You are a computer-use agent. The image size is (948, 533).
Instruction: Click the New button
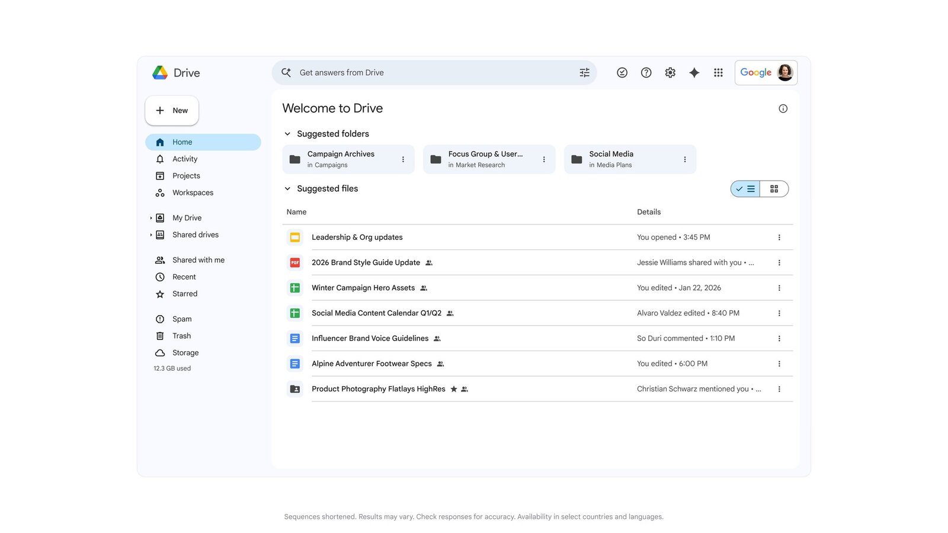[172, 111]
